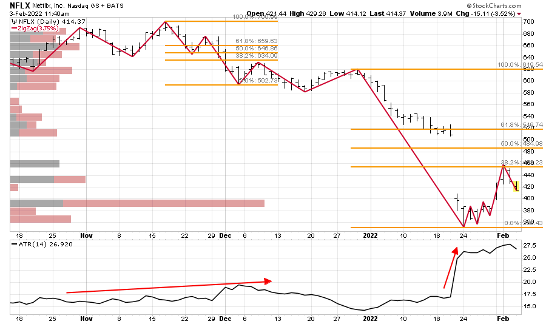Click the Low 414.12 value
This screenshot has width=546, height=324.
pyautogui.click(x=348, y=13)
